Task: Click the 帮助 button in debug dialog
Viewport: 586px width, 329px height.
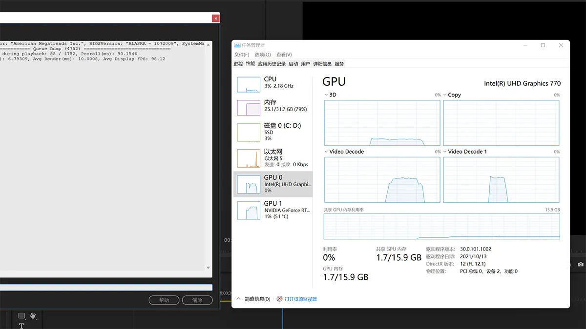Action: (x=164, y=300)
